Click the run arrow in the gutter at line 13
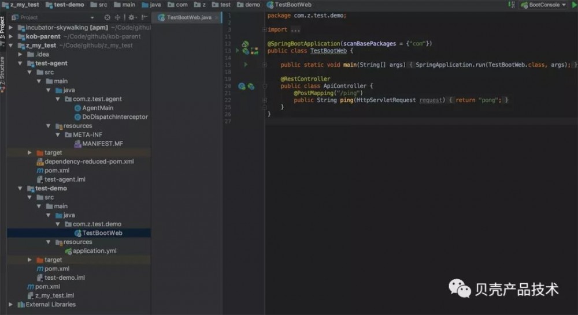Screen dimensions: 578x315 [x=238, y=50]
